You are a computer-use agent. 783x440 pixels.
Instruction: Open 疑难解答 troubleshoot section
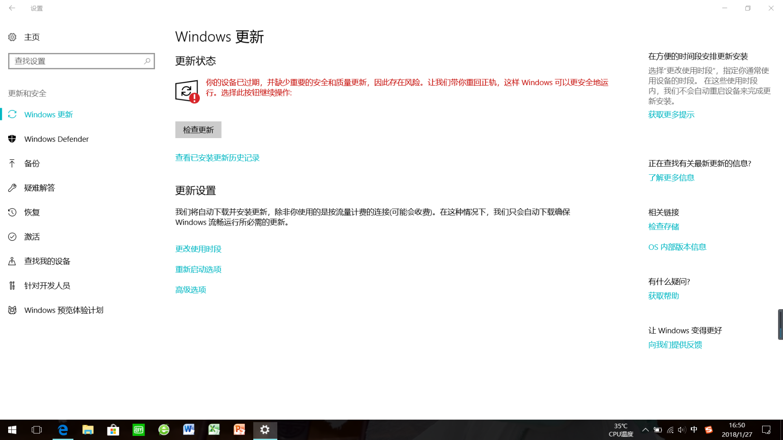click(40, 188)
